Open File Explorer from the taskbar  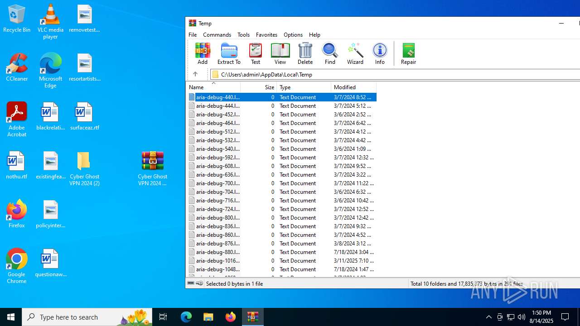(208, 317)
